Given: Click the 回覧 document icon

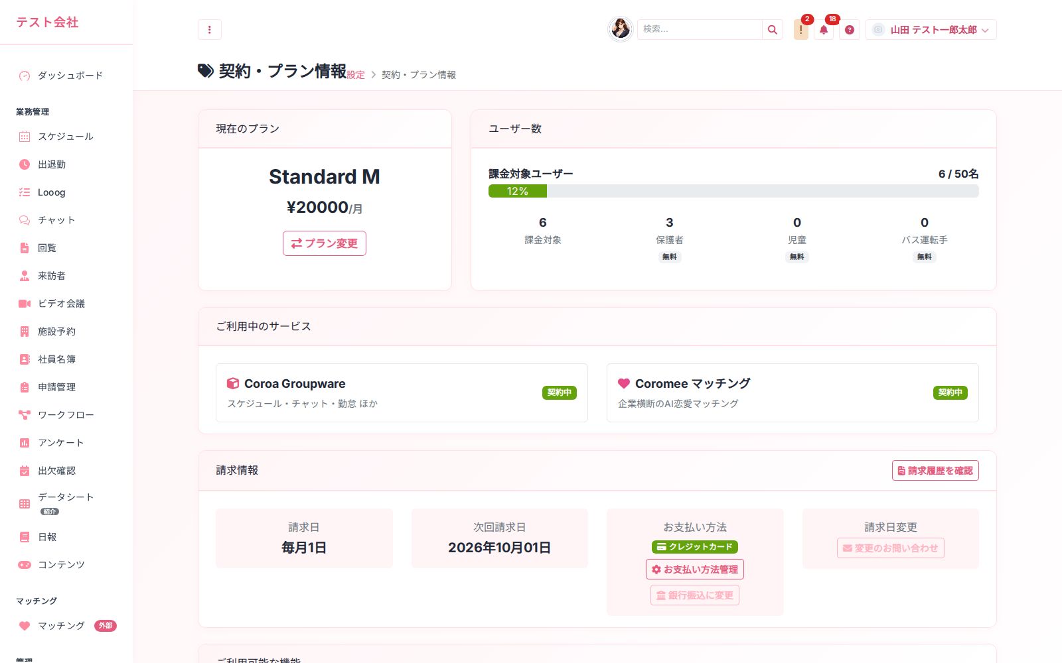Looking at the screenshot, I should click(x=25, y=248).
